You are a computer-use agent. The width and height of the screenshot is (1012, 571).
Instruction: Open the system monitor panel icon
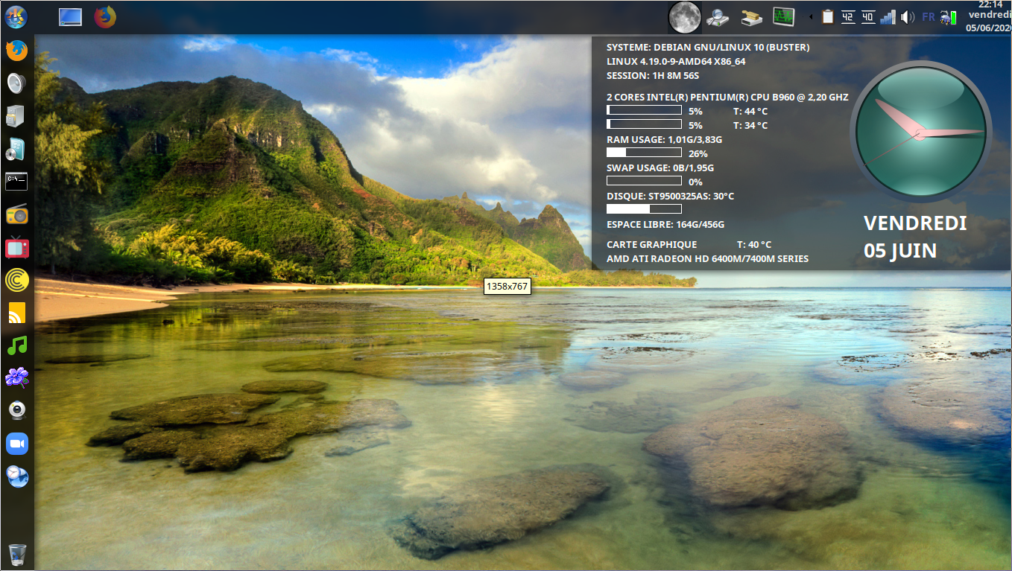pyautogui.click(x=783, y=16)
